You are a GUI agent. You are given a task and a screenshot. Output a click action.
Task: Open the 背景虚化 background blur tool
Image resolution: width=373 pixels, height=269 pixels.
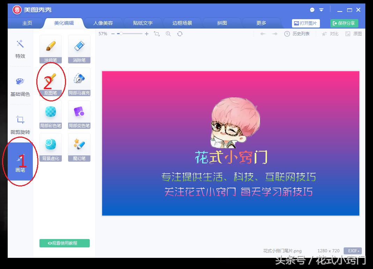pos(50,146)
